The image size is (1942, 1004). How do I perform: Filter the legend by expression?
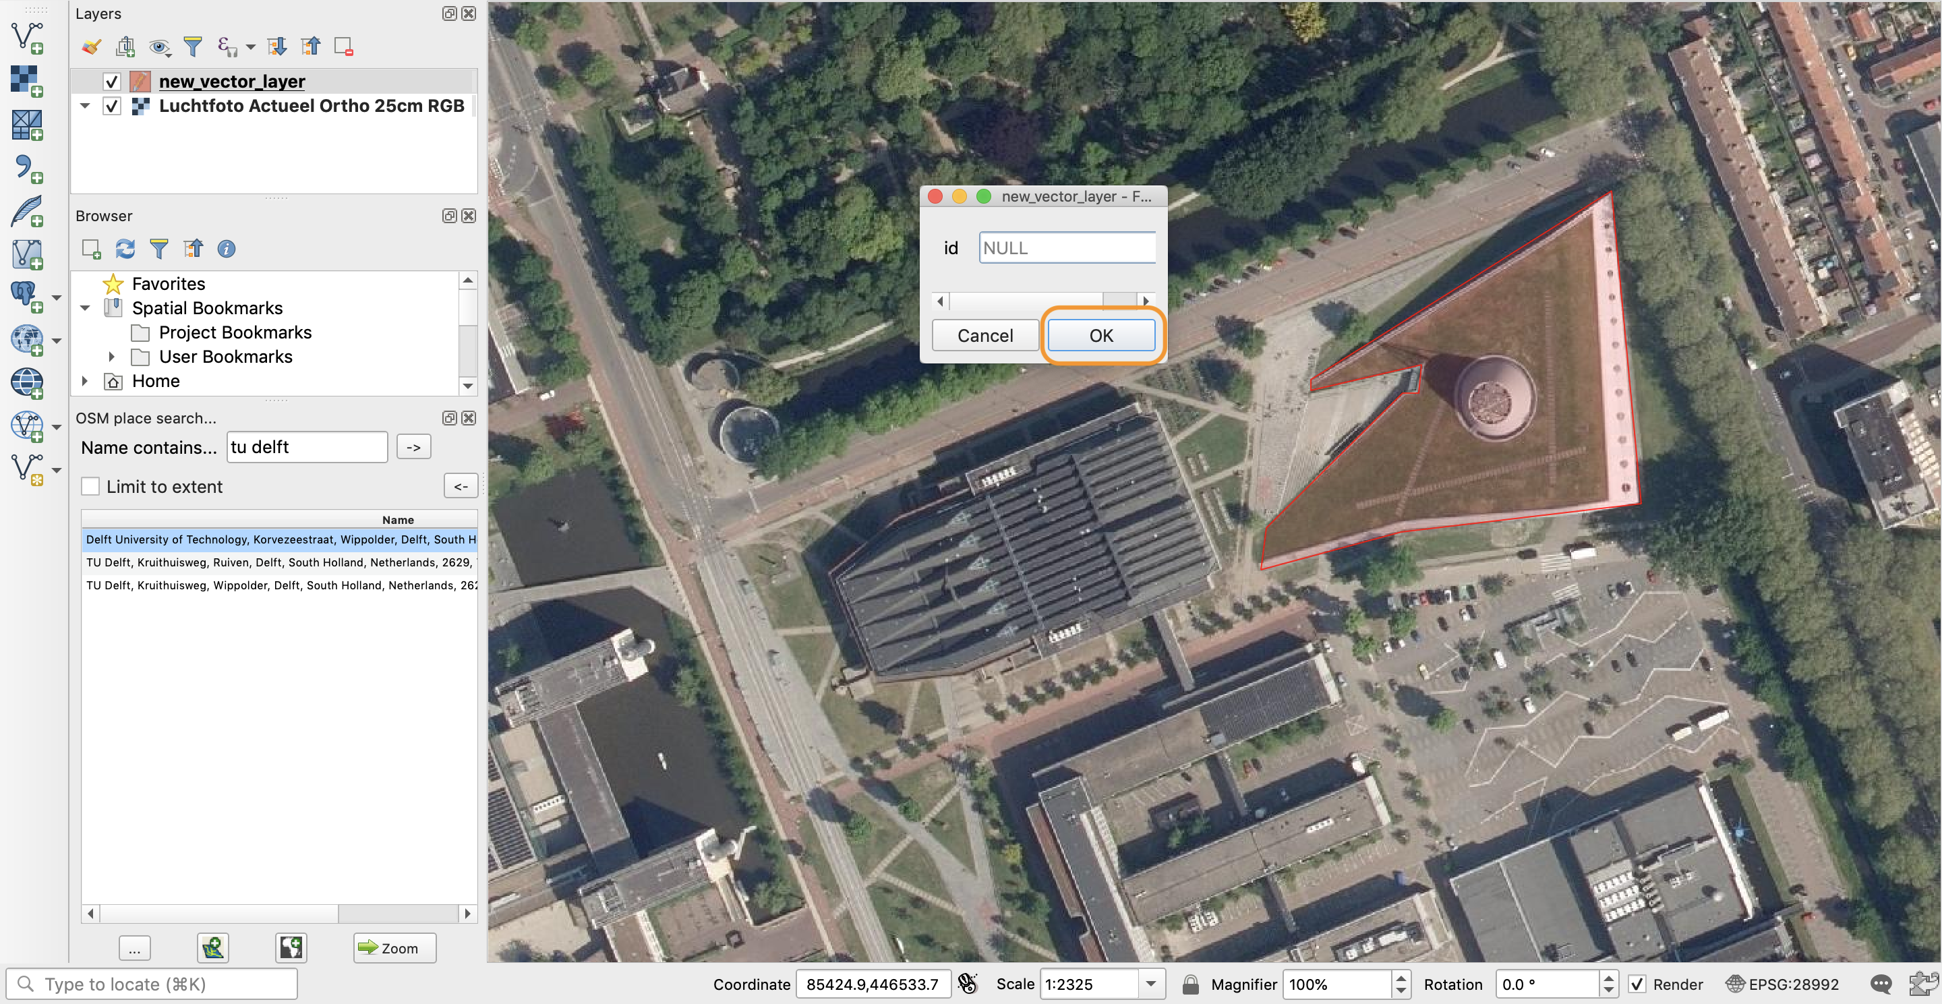click(x=227, y=46)
